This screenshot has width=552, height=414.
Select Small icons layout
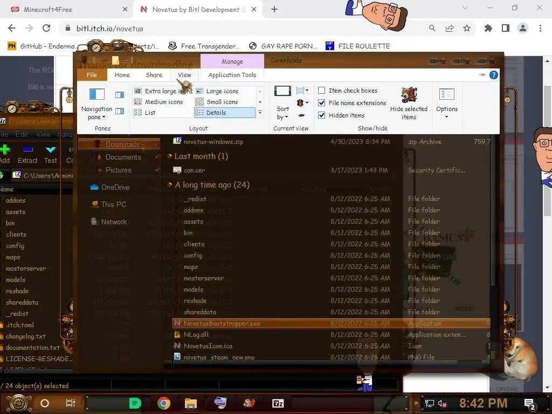217,102
